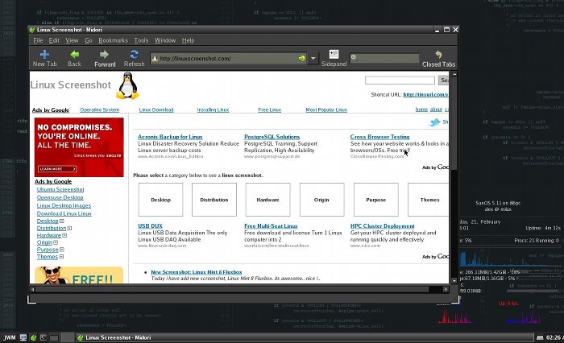Screen dimensions: 564x343
Task: Click the Midori leaf icon in the window title bar
Action: click(32, 30)
